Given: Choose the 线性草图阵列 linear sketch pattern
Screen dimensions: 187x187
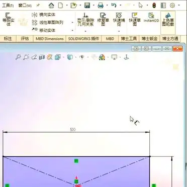Looking at the screenshot, I should (47, 23).
